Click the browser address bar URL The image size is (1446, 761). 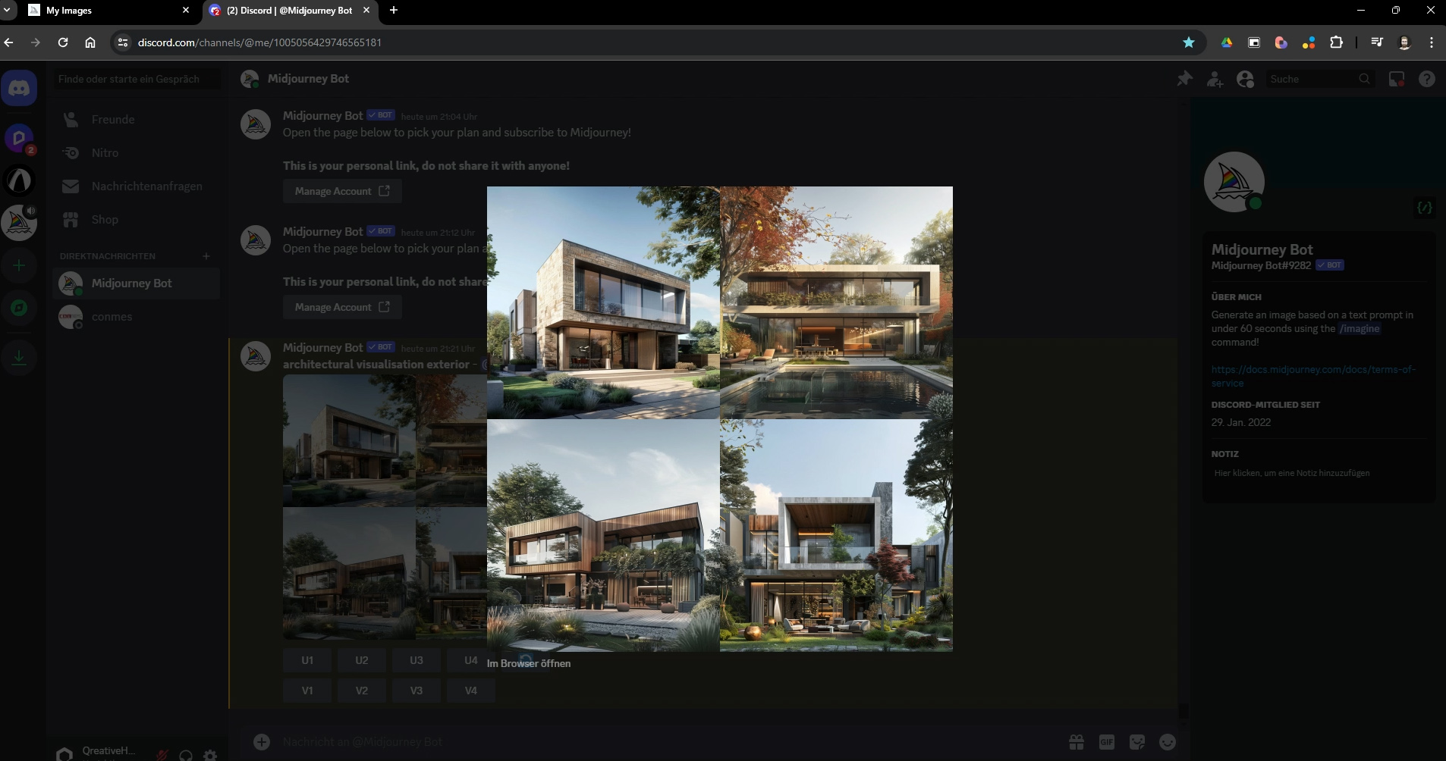pos(259,42)
